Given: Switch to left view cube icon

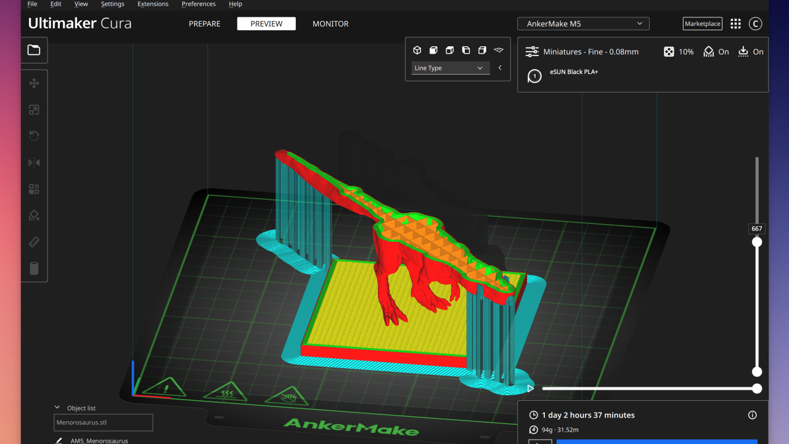Looking at the screenshot, I should pyautogui.click(x=466, y=50).
